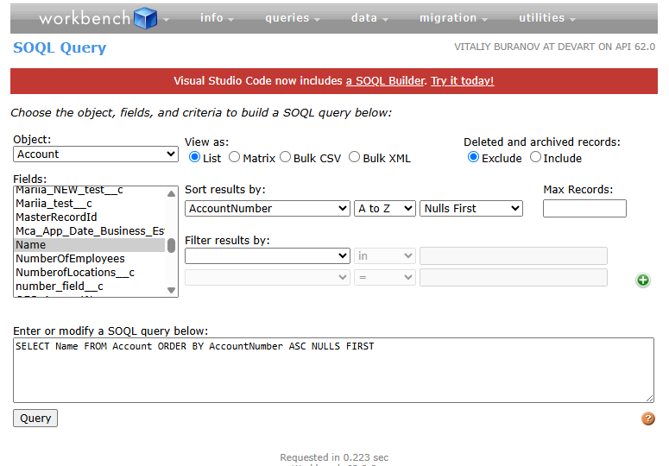
Task: Open the info menu
Action: (x=217, y=18)
